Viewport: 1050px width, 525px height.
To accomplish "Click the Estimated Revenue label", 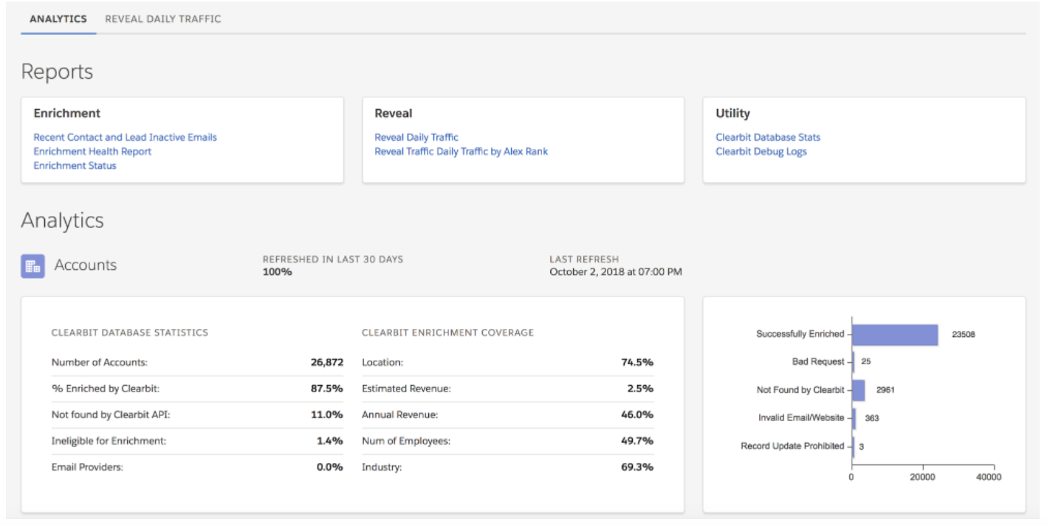I will [x=406, y=389].
